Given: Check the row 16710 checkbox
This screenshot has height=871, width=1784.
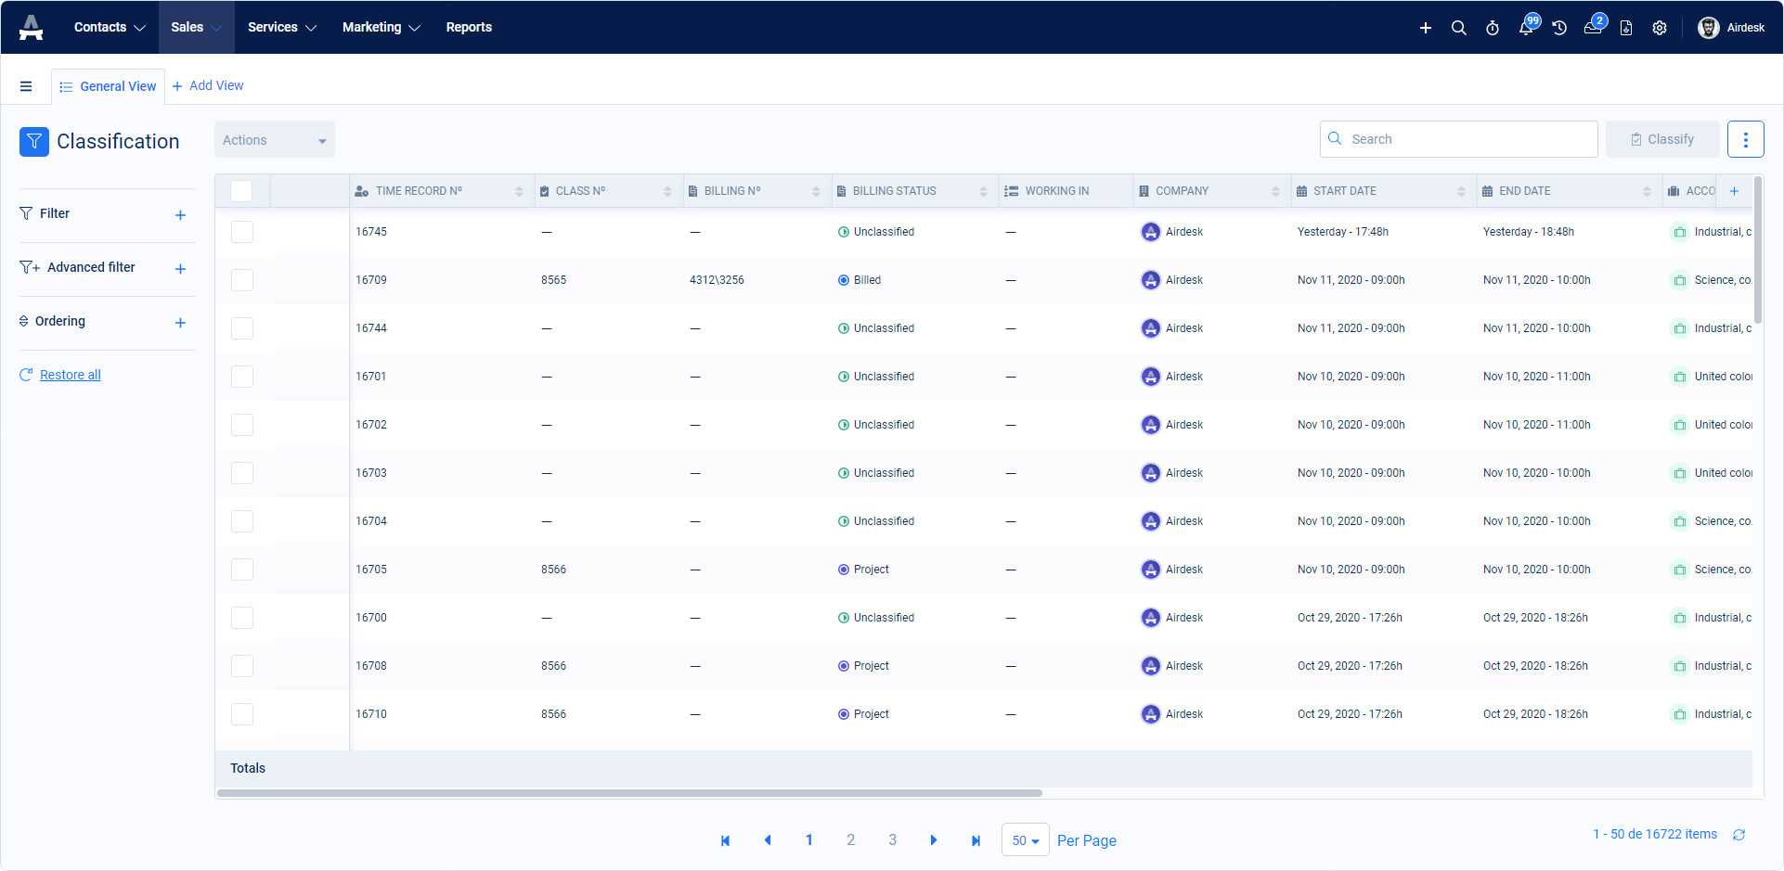Looking at the screenshot, I should click(x=242, y=714).
